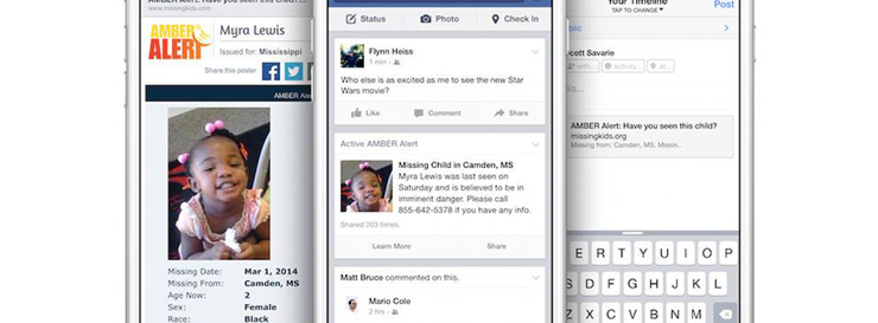Tap Share on the AMBER Alert card
Image resolution: width=878 pixels, height=323 pixels.
496,246
